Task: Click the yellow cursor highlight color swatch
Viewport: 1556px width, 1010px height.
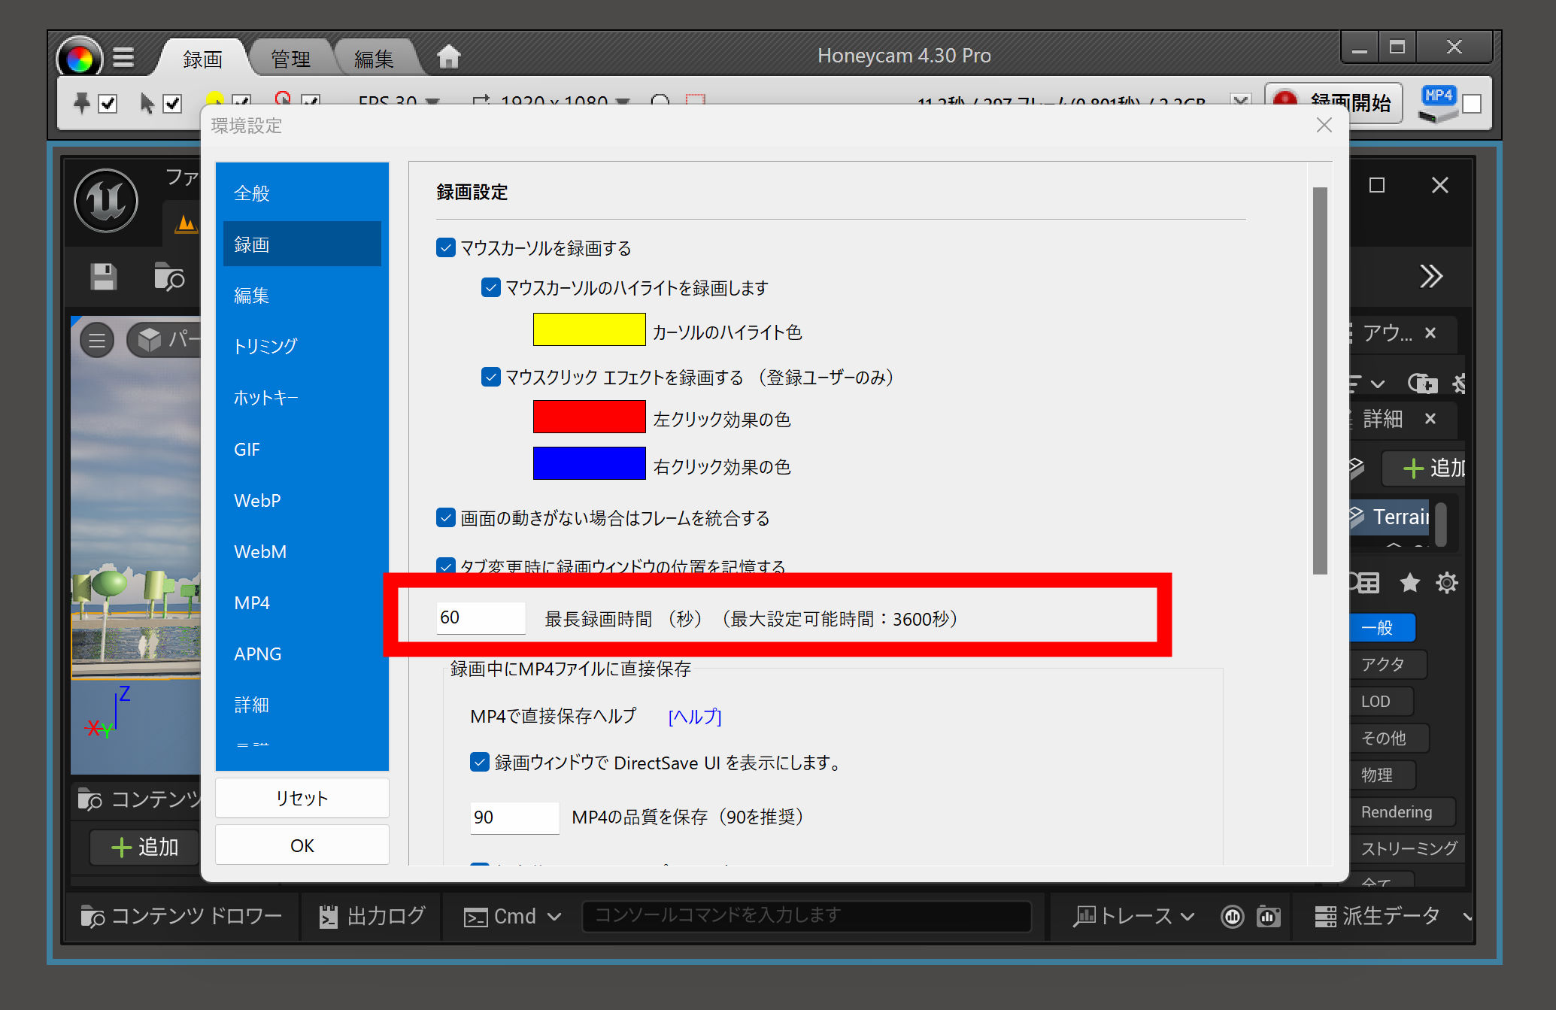Action: click(x=589, y=329)
